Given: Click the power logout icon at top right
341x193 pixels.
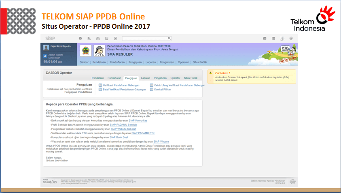Looking at the screenshot, I should click(x=291, y=38).
